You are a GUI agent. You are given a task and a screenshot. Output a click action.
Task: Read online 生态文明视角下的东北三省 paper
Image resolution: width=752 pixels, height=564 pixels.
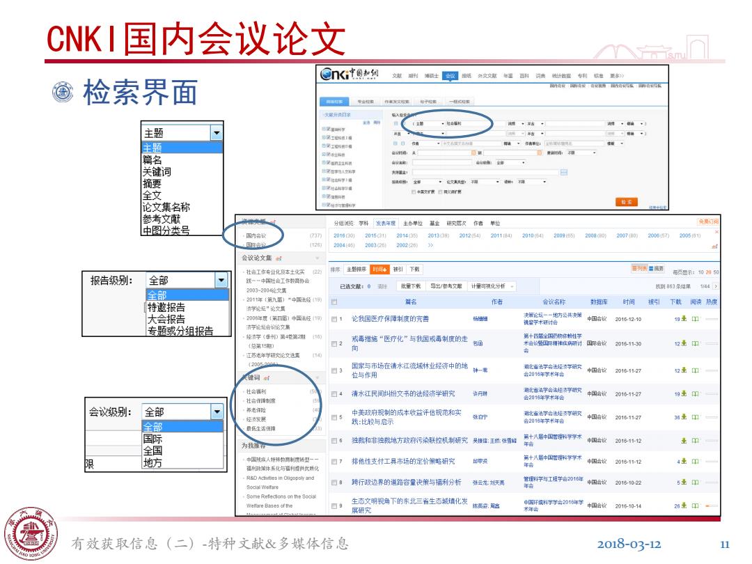tap(695, 505)
